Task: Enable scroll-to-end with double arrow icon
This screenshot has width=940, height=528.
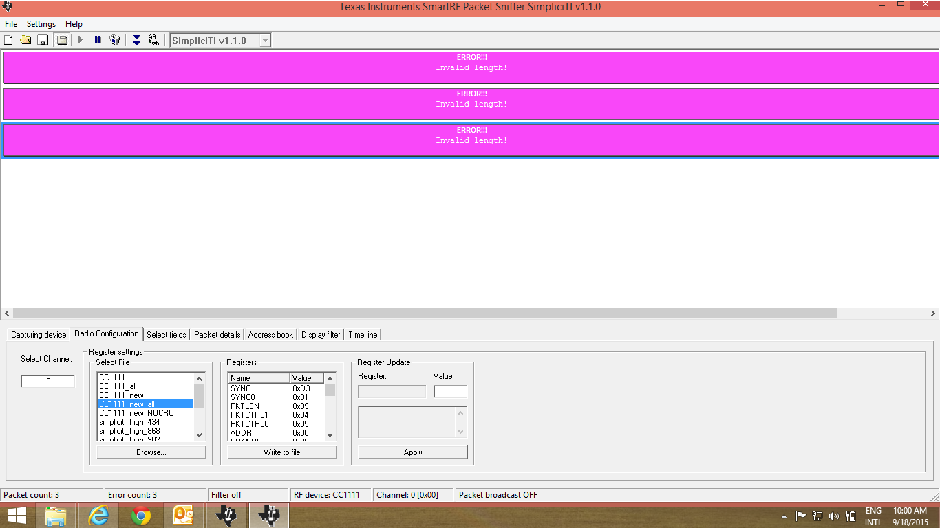Action: [x=136, y=39]
